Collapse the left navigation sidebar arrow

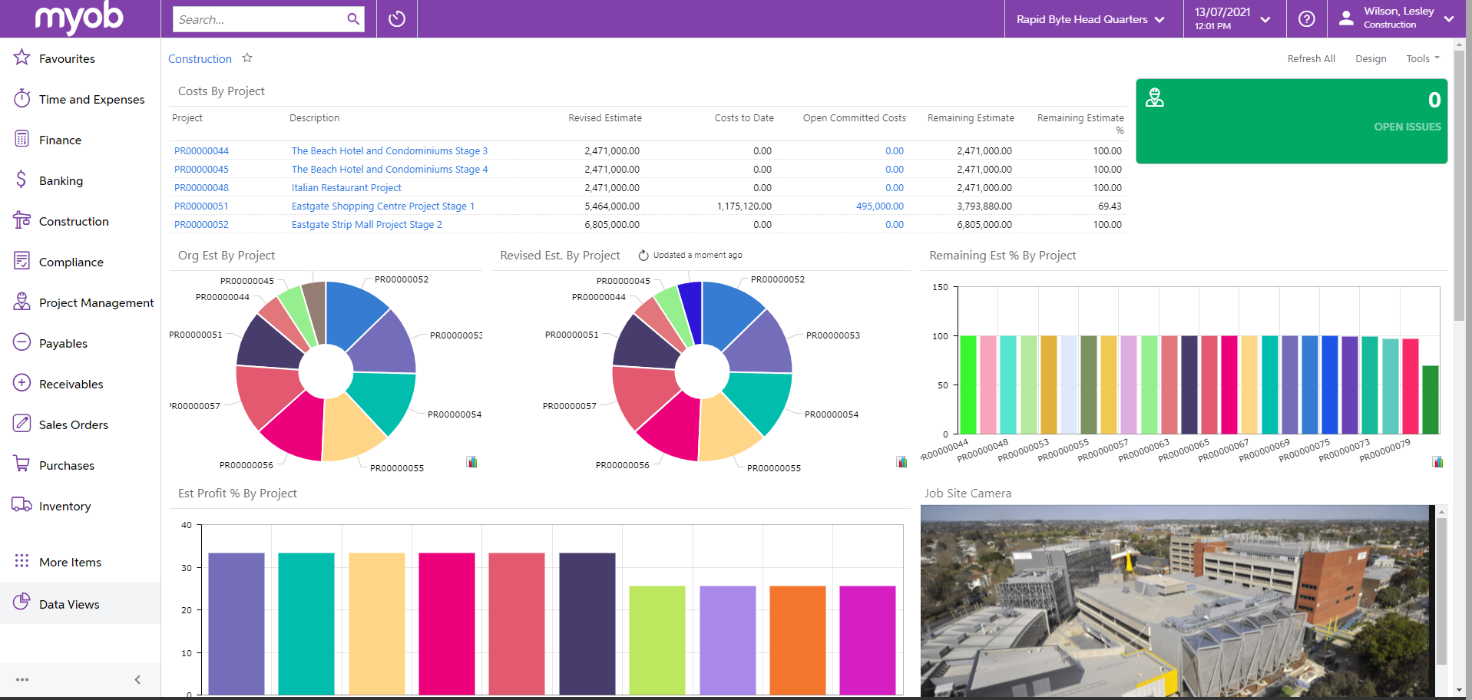pyautogui.click(x=137, y=679)
